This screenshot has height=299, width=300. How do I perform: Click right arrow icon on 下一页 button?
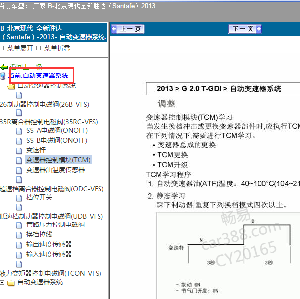point(259,29)
